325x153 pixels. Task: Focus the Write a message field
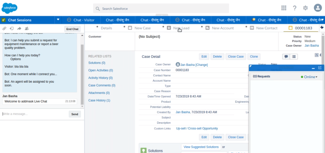click(34, 114)
